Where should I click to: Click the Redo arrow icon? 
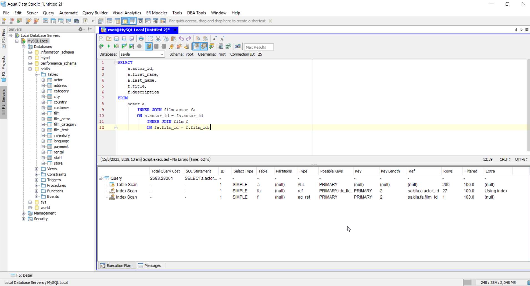coord(189,39)
